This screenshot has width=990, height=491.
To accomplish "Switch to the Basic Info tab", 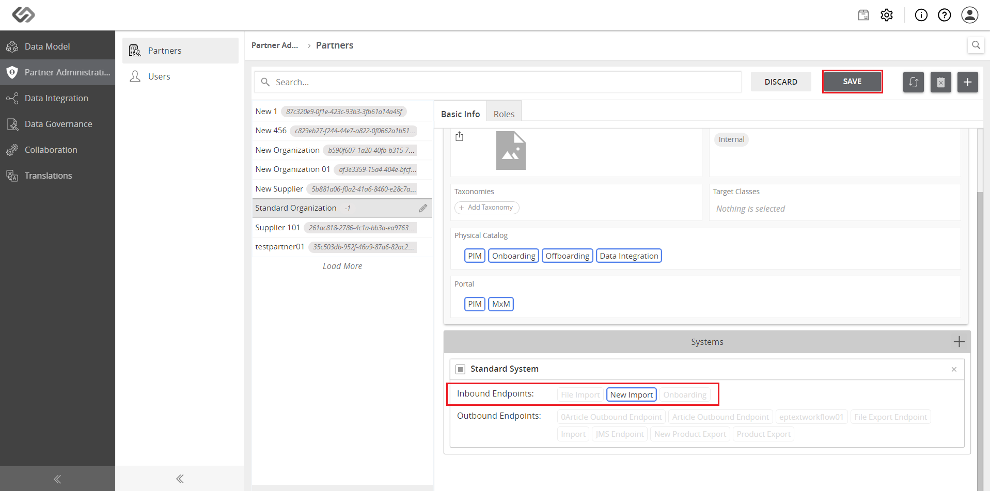I will (460, 114).
